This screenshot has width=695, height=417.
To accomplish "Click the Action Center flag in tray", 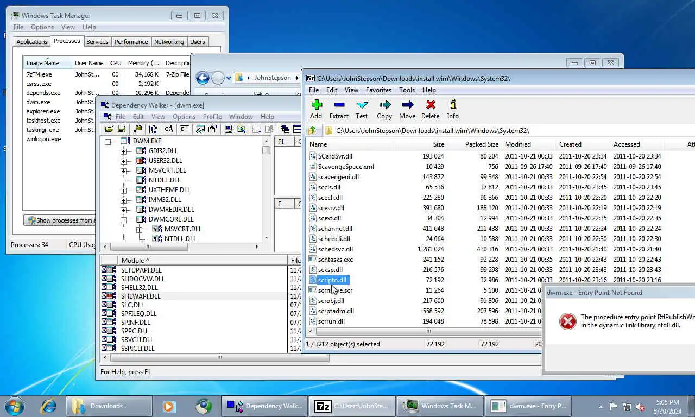I will pos(614,407).
